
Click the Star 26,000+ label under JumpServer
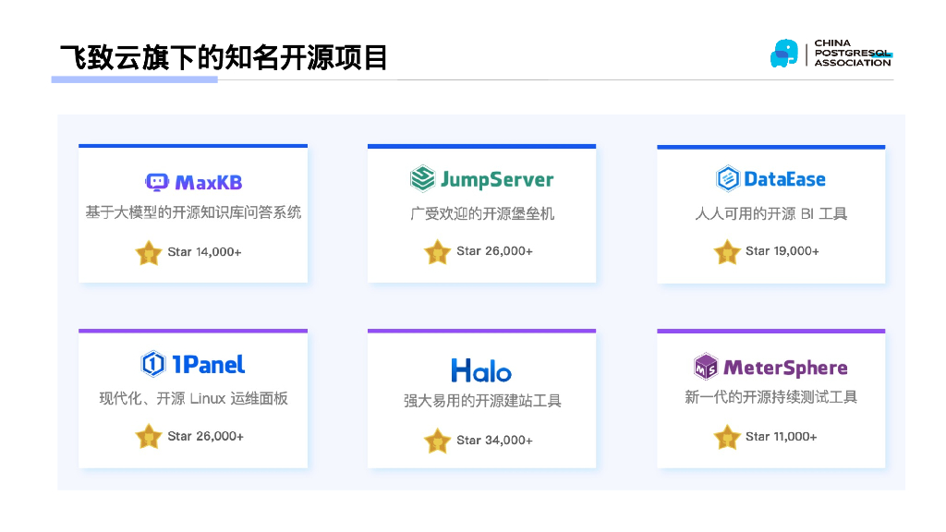[x=495, y=251]
